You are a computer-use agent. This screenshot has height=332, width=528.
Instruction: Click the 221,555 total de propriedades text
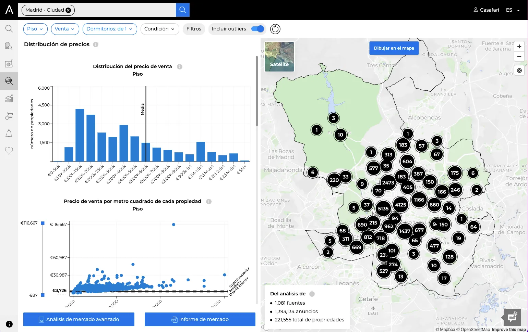coord(309,320)
